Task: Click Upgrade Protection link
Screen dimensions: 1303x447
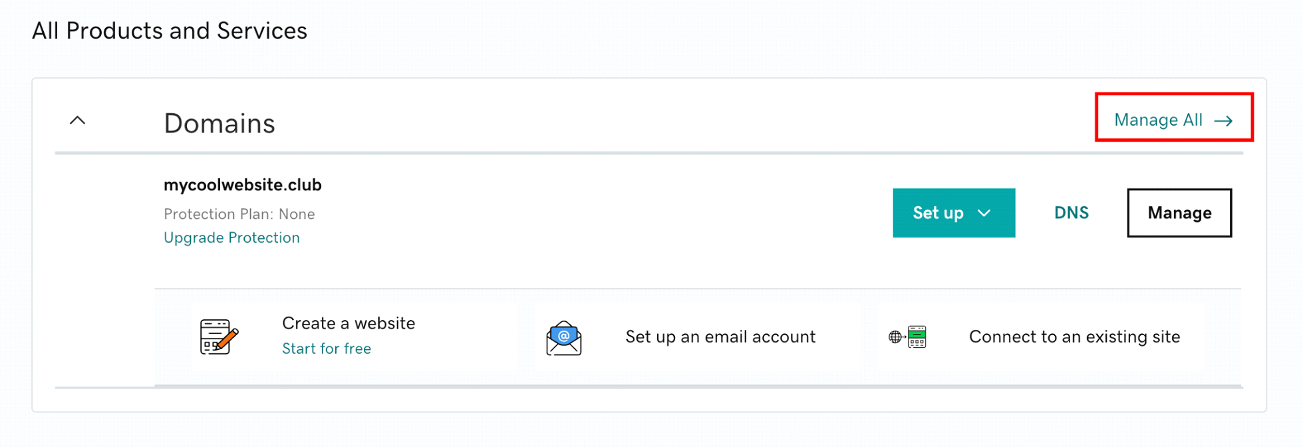Action: tap(231, 237)
